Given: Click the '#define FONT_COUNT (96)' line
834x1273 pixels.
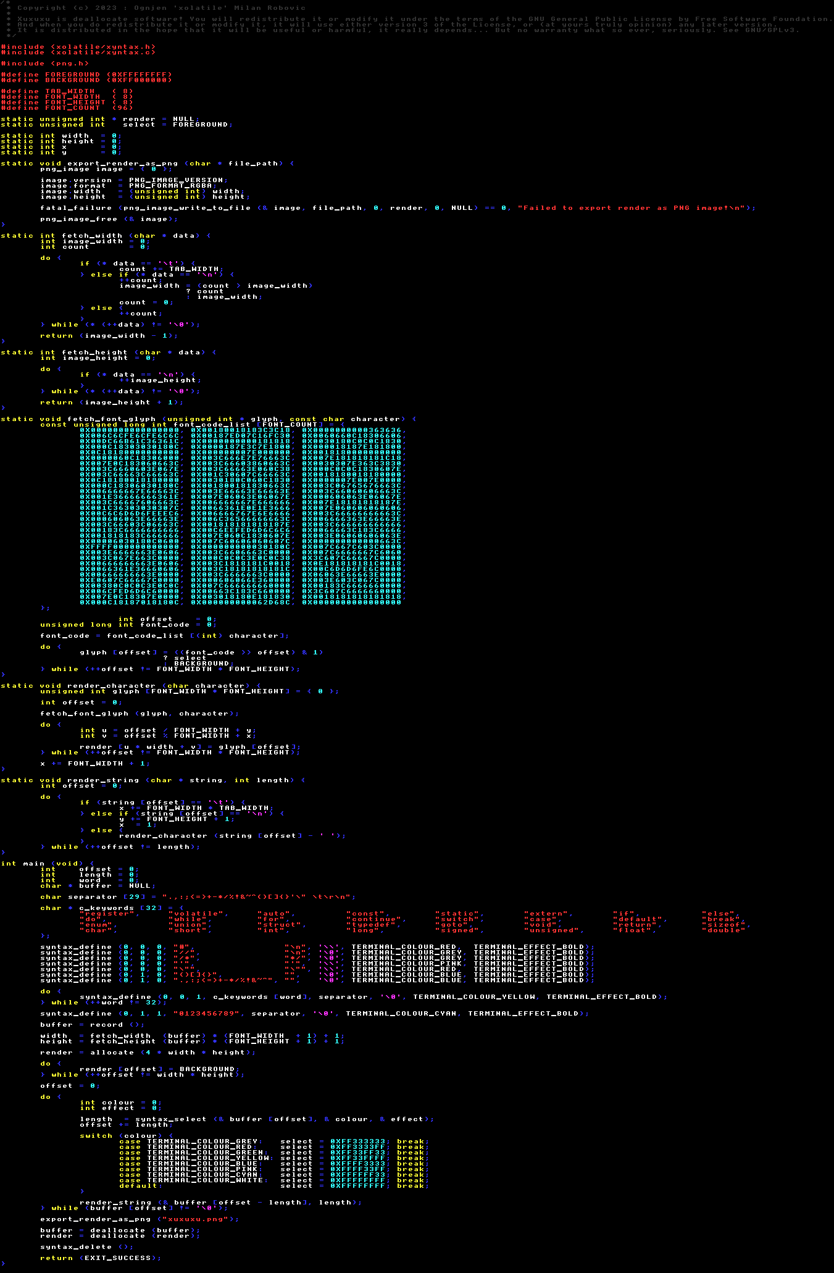Looking at the screenshot, I should (67, 108).
